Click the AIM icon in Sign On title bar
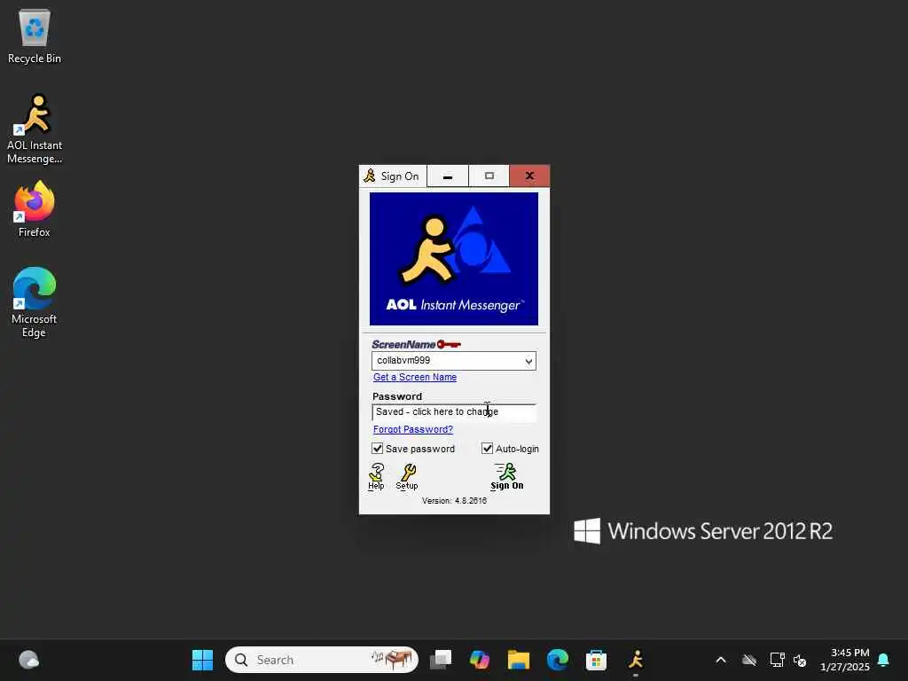This screenshot has width=908, height=681. click(370, 176)
